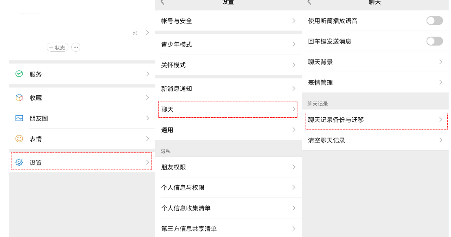Open 帐号与安全 menu item

click(x=228, y=21)
